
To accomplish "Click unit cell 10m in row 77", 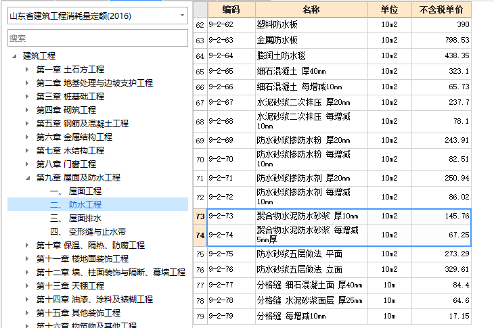I will (x=389, y=285).
